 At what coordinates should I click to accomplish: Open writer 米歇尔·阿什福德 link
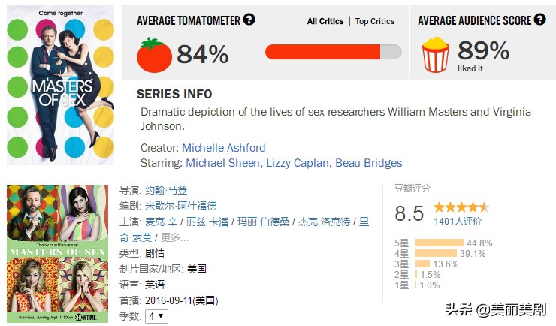point(181,206)
